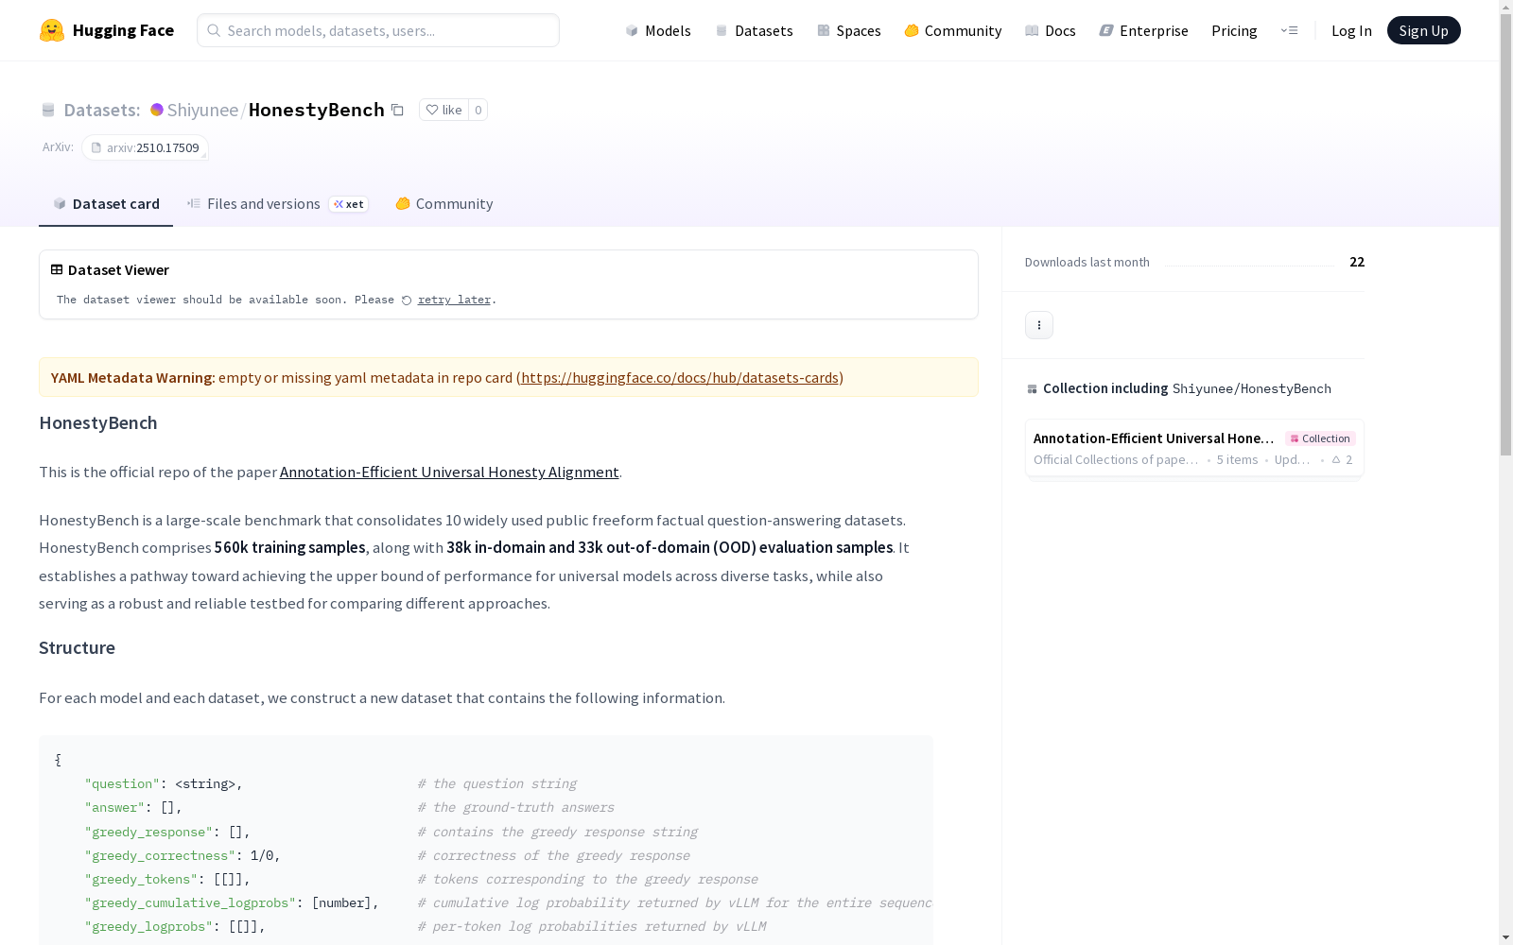1513x945 pixels.
Task: Click the Hugging Face logo icon
Action: coord(52,30)
